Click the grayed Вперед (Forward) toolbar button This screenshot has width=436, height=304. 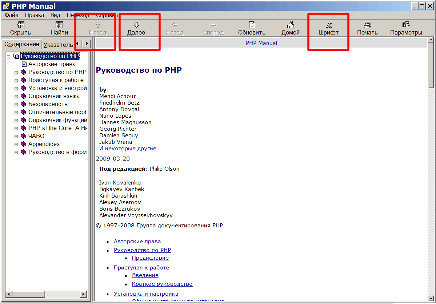click(213, 29)
